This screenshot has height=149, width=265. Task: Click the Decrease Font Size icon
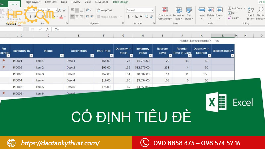(64, 10)
